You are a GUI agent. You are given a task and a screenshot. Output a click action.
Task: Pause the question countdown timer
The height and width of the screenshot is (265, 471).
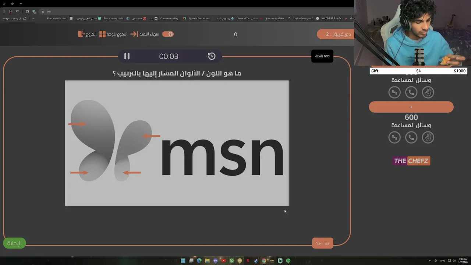(127, 56)
